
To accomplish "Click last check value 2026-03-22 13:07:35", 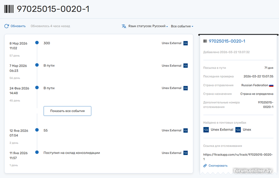I will point(258,76).
